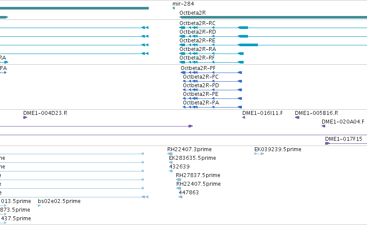The width and height of the screenshot is (367, 225).
Task: Select the Octbeta2R gene bar
Action: [273, 17]
